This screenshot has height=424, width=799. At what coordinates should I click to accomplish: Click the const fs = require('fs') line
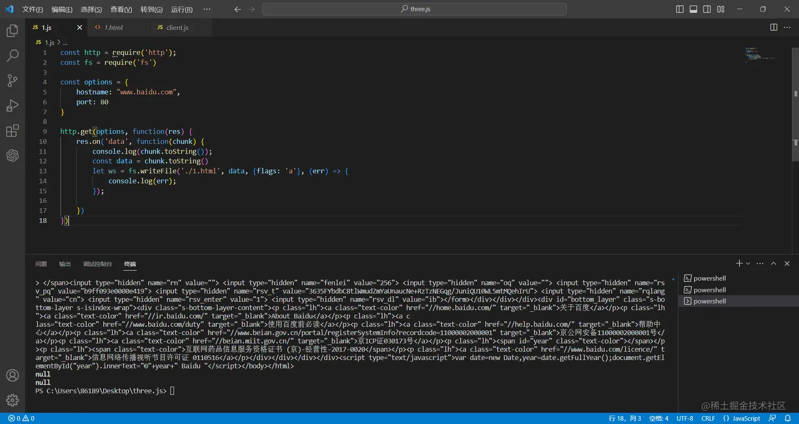pyautogui.click(x=108, y=62)
